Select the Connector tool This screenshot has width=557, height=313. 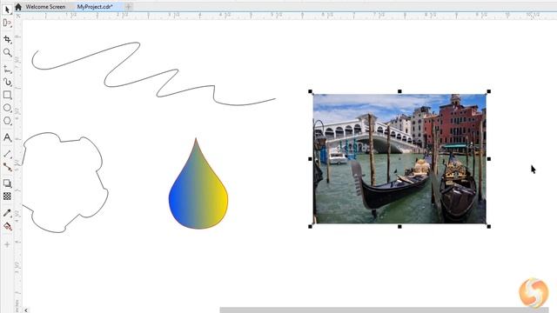7,167
